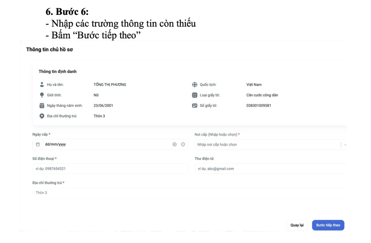Click the info icon in the Ngày cấp field

(183, 144)
